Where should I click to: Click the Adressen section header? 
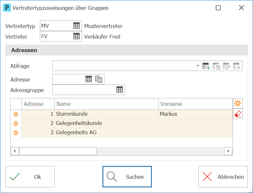click(x=126, y=50)
